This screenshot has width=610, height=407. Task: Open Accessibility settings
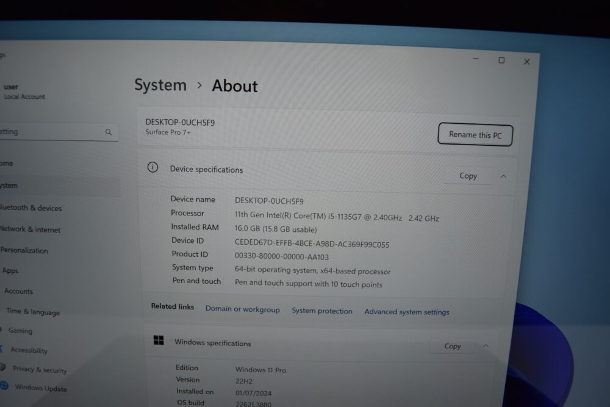(x=29, y=350)
